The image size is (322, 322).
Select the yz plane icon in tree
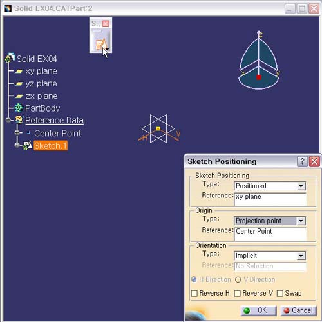[x=19, y=84]
